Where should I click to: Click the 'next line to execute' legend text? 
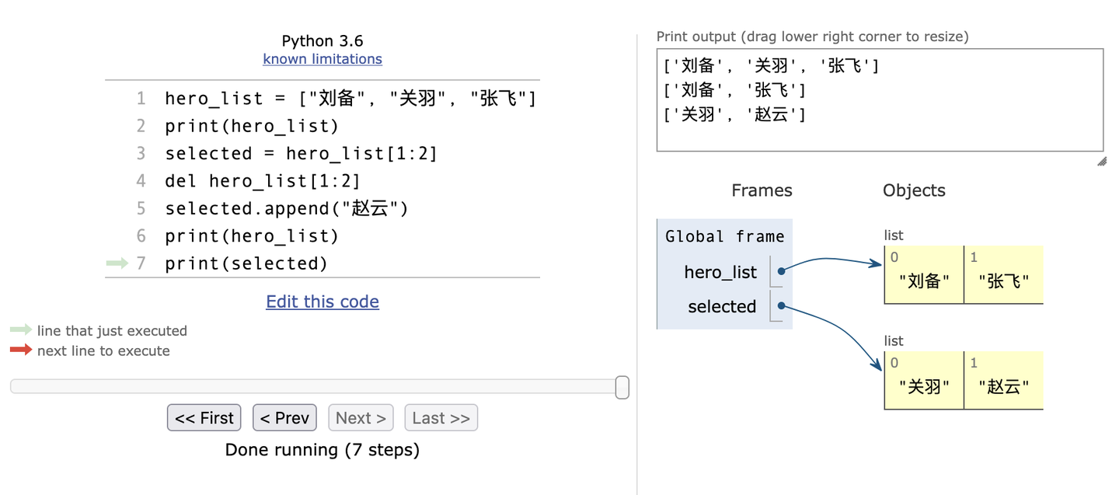103,350
